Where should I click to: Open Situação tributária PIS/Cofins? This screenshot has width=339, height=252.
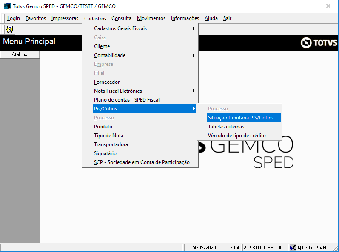(244, 117)
